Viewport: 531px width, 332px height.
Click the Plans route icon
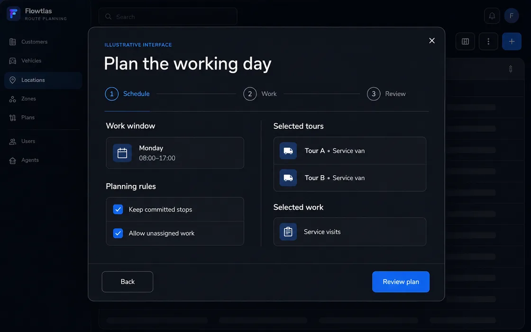(x=12, y=118)
